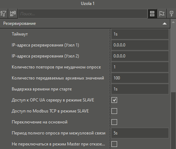Select IP-адреса резервирования (Узел 1) label
This screenshot has height=149, width=176.
pyautogui.click(x=45, y=45)
